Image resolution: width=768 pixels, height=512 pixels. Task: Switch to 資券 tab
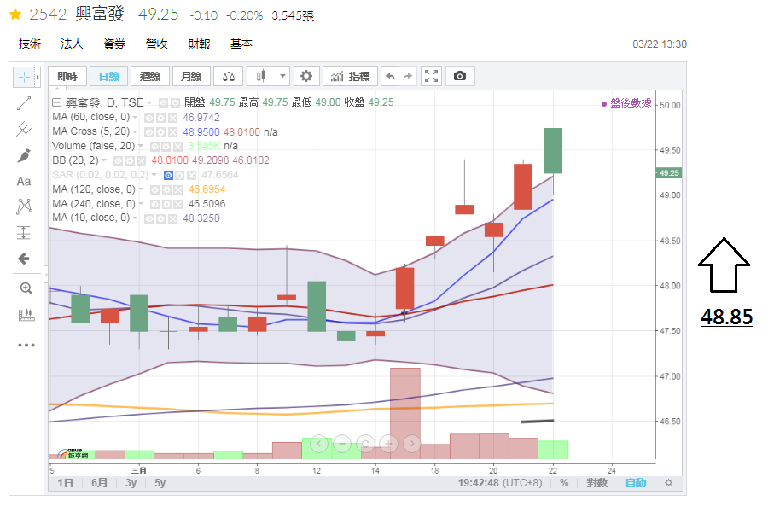click(x=114, y=44)
